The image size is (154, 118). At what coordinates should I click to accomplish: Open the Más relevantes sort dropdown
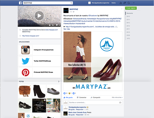point(117,97)
